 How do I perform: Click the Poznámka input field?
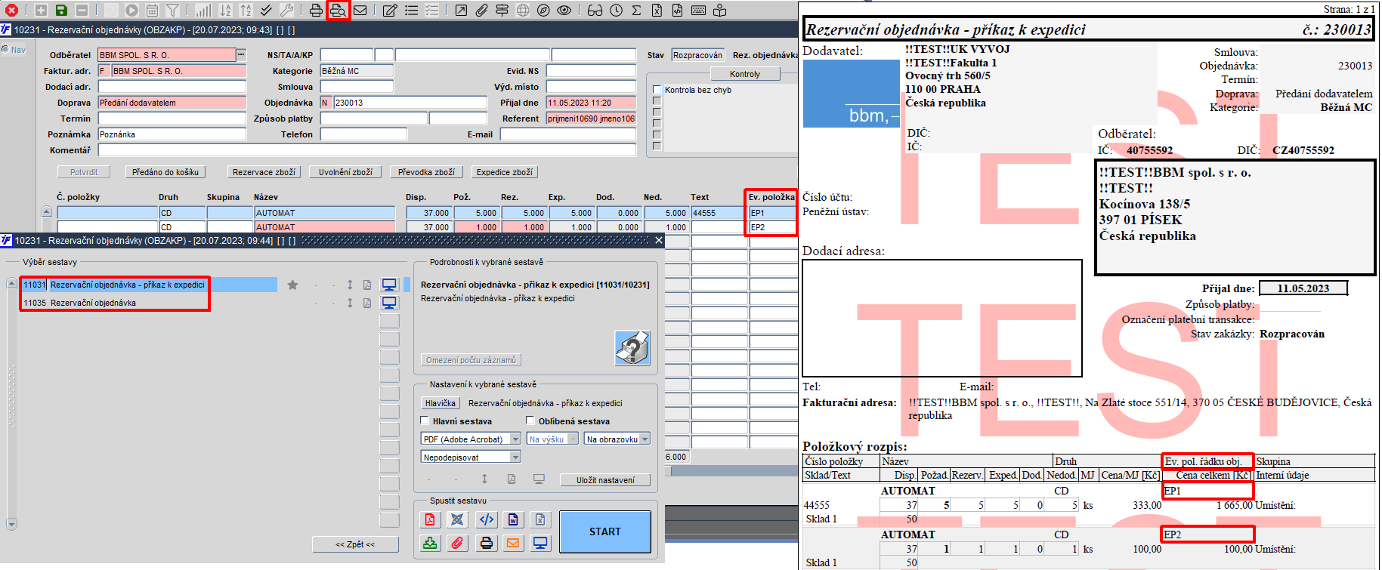(x=172, y=134)
